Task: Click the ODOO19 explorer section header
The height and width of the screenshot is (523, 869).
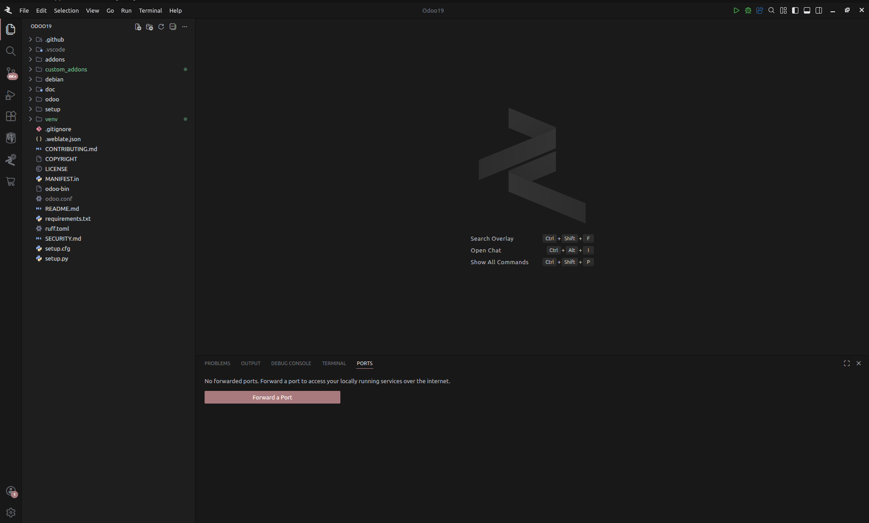Action: (41, 26)
